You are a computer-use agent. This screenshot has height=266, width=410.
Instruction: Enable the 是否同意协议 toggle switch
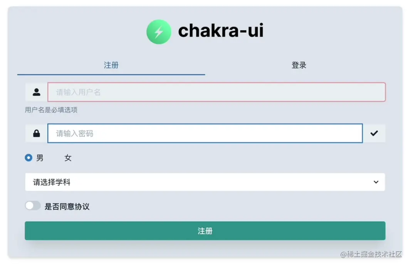(x=33, y=206)
